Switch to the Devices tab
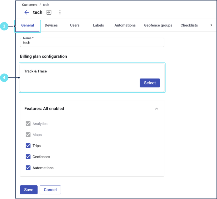Image resolution: width=217 pixels, height=199 pixels. [x=51, y=25]
